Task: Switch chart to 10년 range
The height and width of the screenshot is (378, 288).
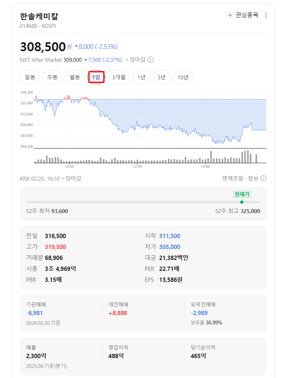Action: (x=183, y=77)
